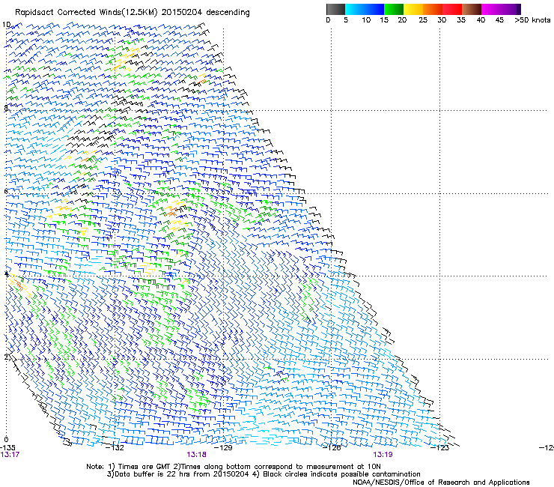Viewport: 554px width, 487px height.
Task: Select the magenta-purple 40-50 knots color swatch
Action: point(501,9)
